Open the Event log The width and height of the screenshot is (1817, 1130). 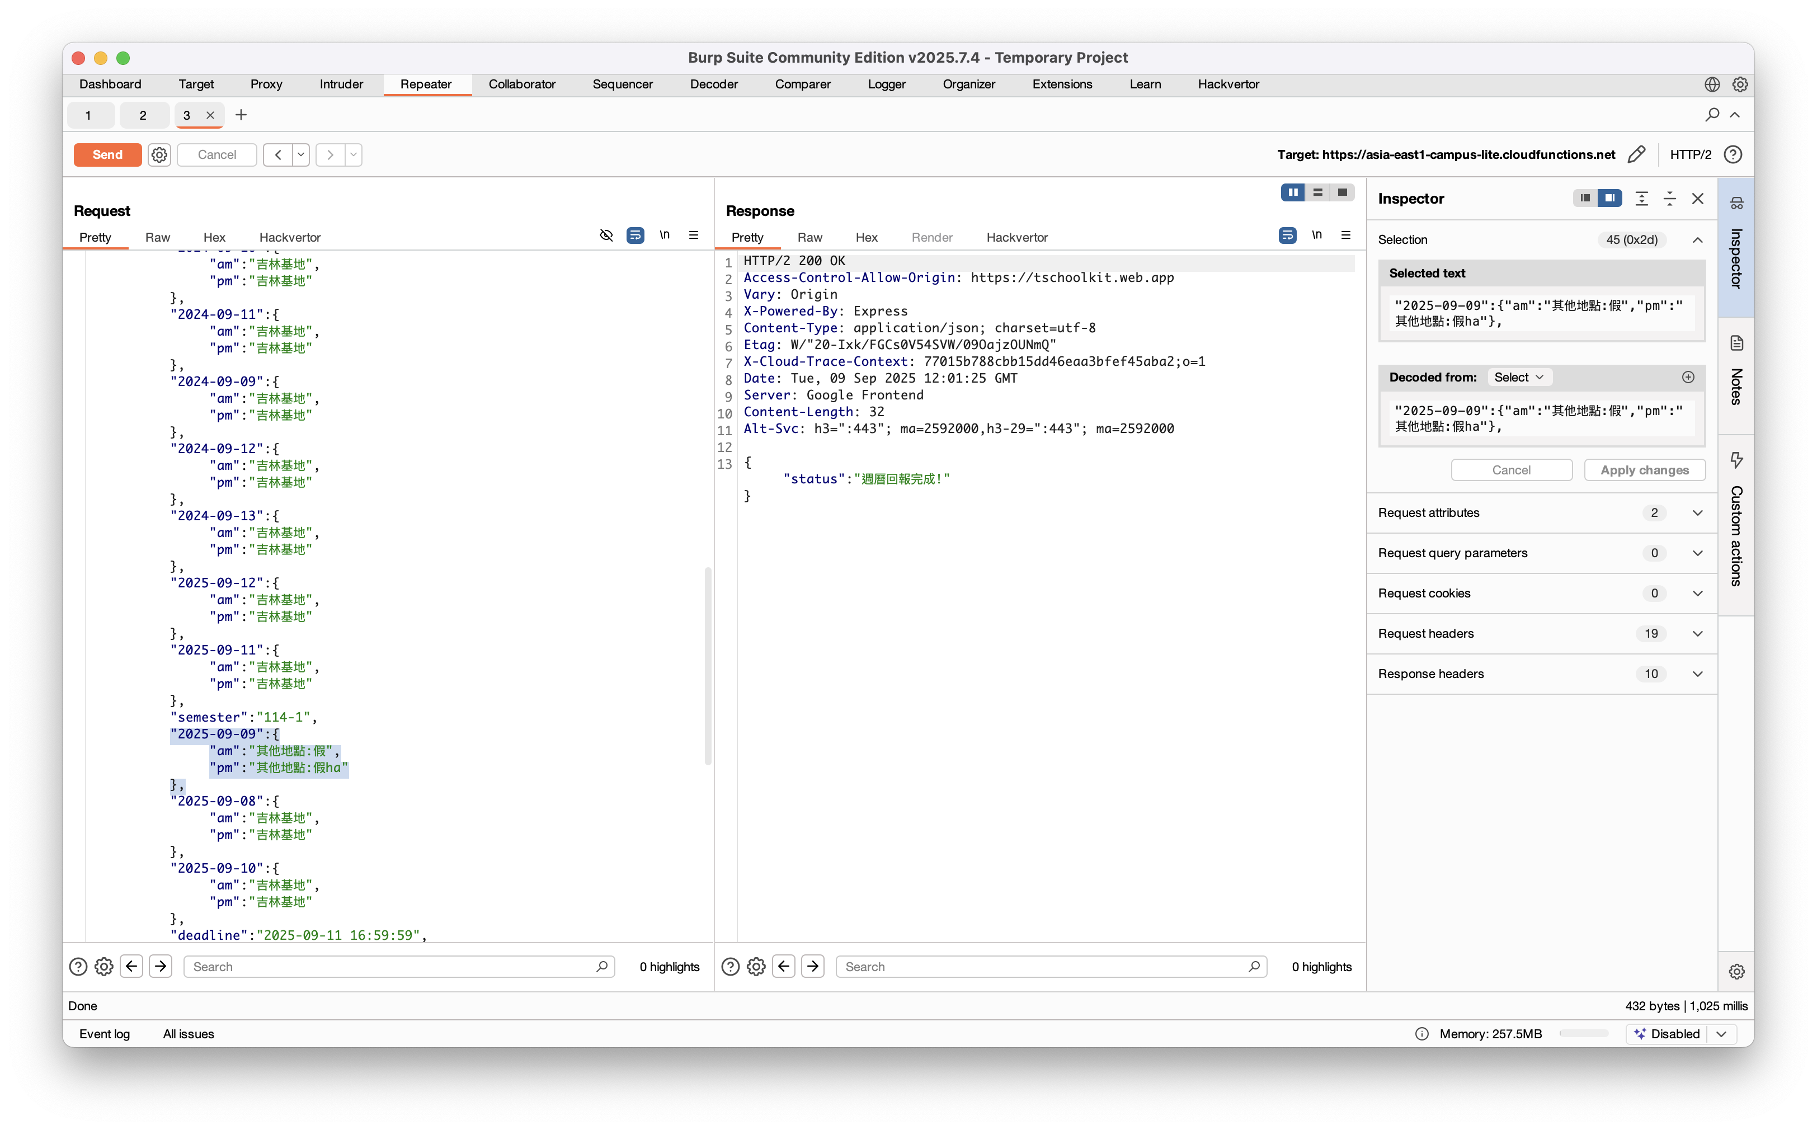point(105,1034)
